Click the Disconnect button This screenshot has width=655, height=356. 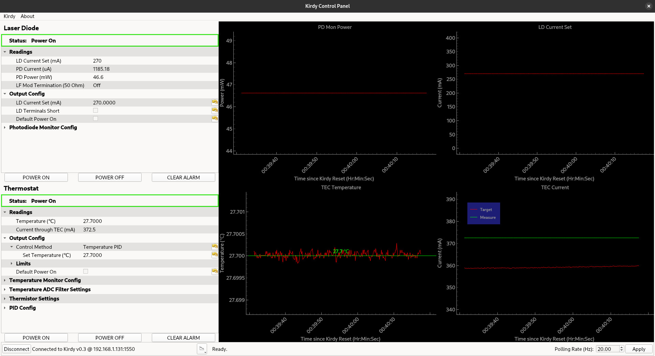(x=17, y=349)
